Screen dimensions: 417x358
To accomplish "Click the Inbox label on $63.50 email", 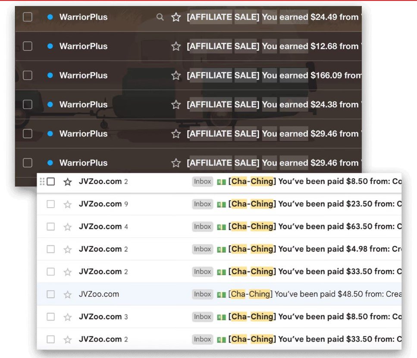I will pos(202,227).
